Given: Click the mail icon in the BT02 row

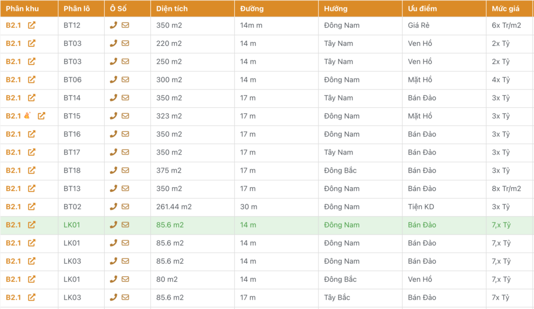Looking at the screenshot, I should pyautogui.click(x=125, y=207).
